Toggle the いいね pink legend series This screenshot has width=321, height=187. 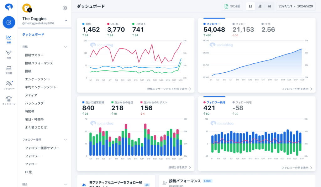[114, 24]
